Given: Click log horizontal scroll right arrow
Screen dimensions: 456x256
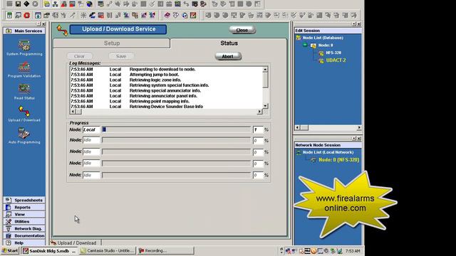Looking at the screenshot, I should point(259,112).
